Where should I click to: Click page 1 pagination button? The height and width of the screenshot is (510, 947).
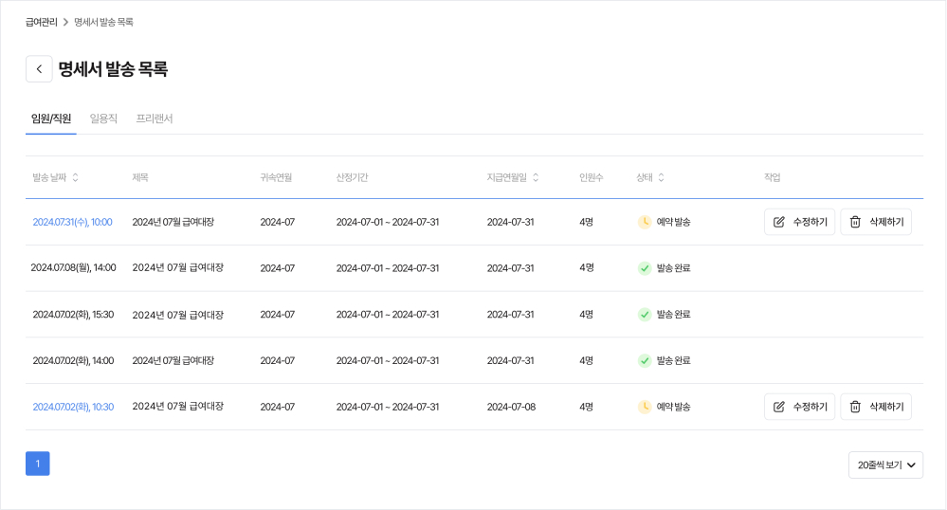pos(38,464)
